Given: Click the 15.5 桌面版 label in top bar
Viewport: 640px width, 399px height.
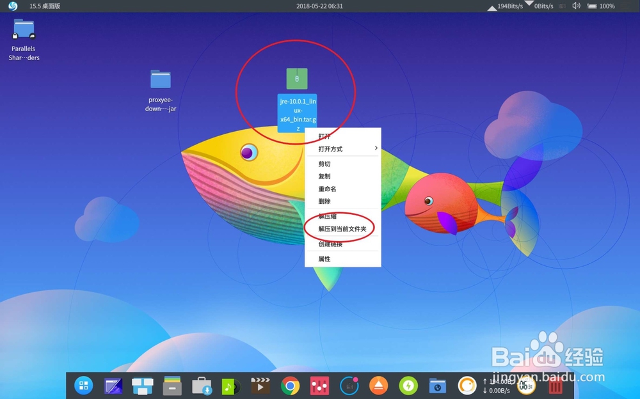Looking at the screenshot, I should [x=45, y=6].
